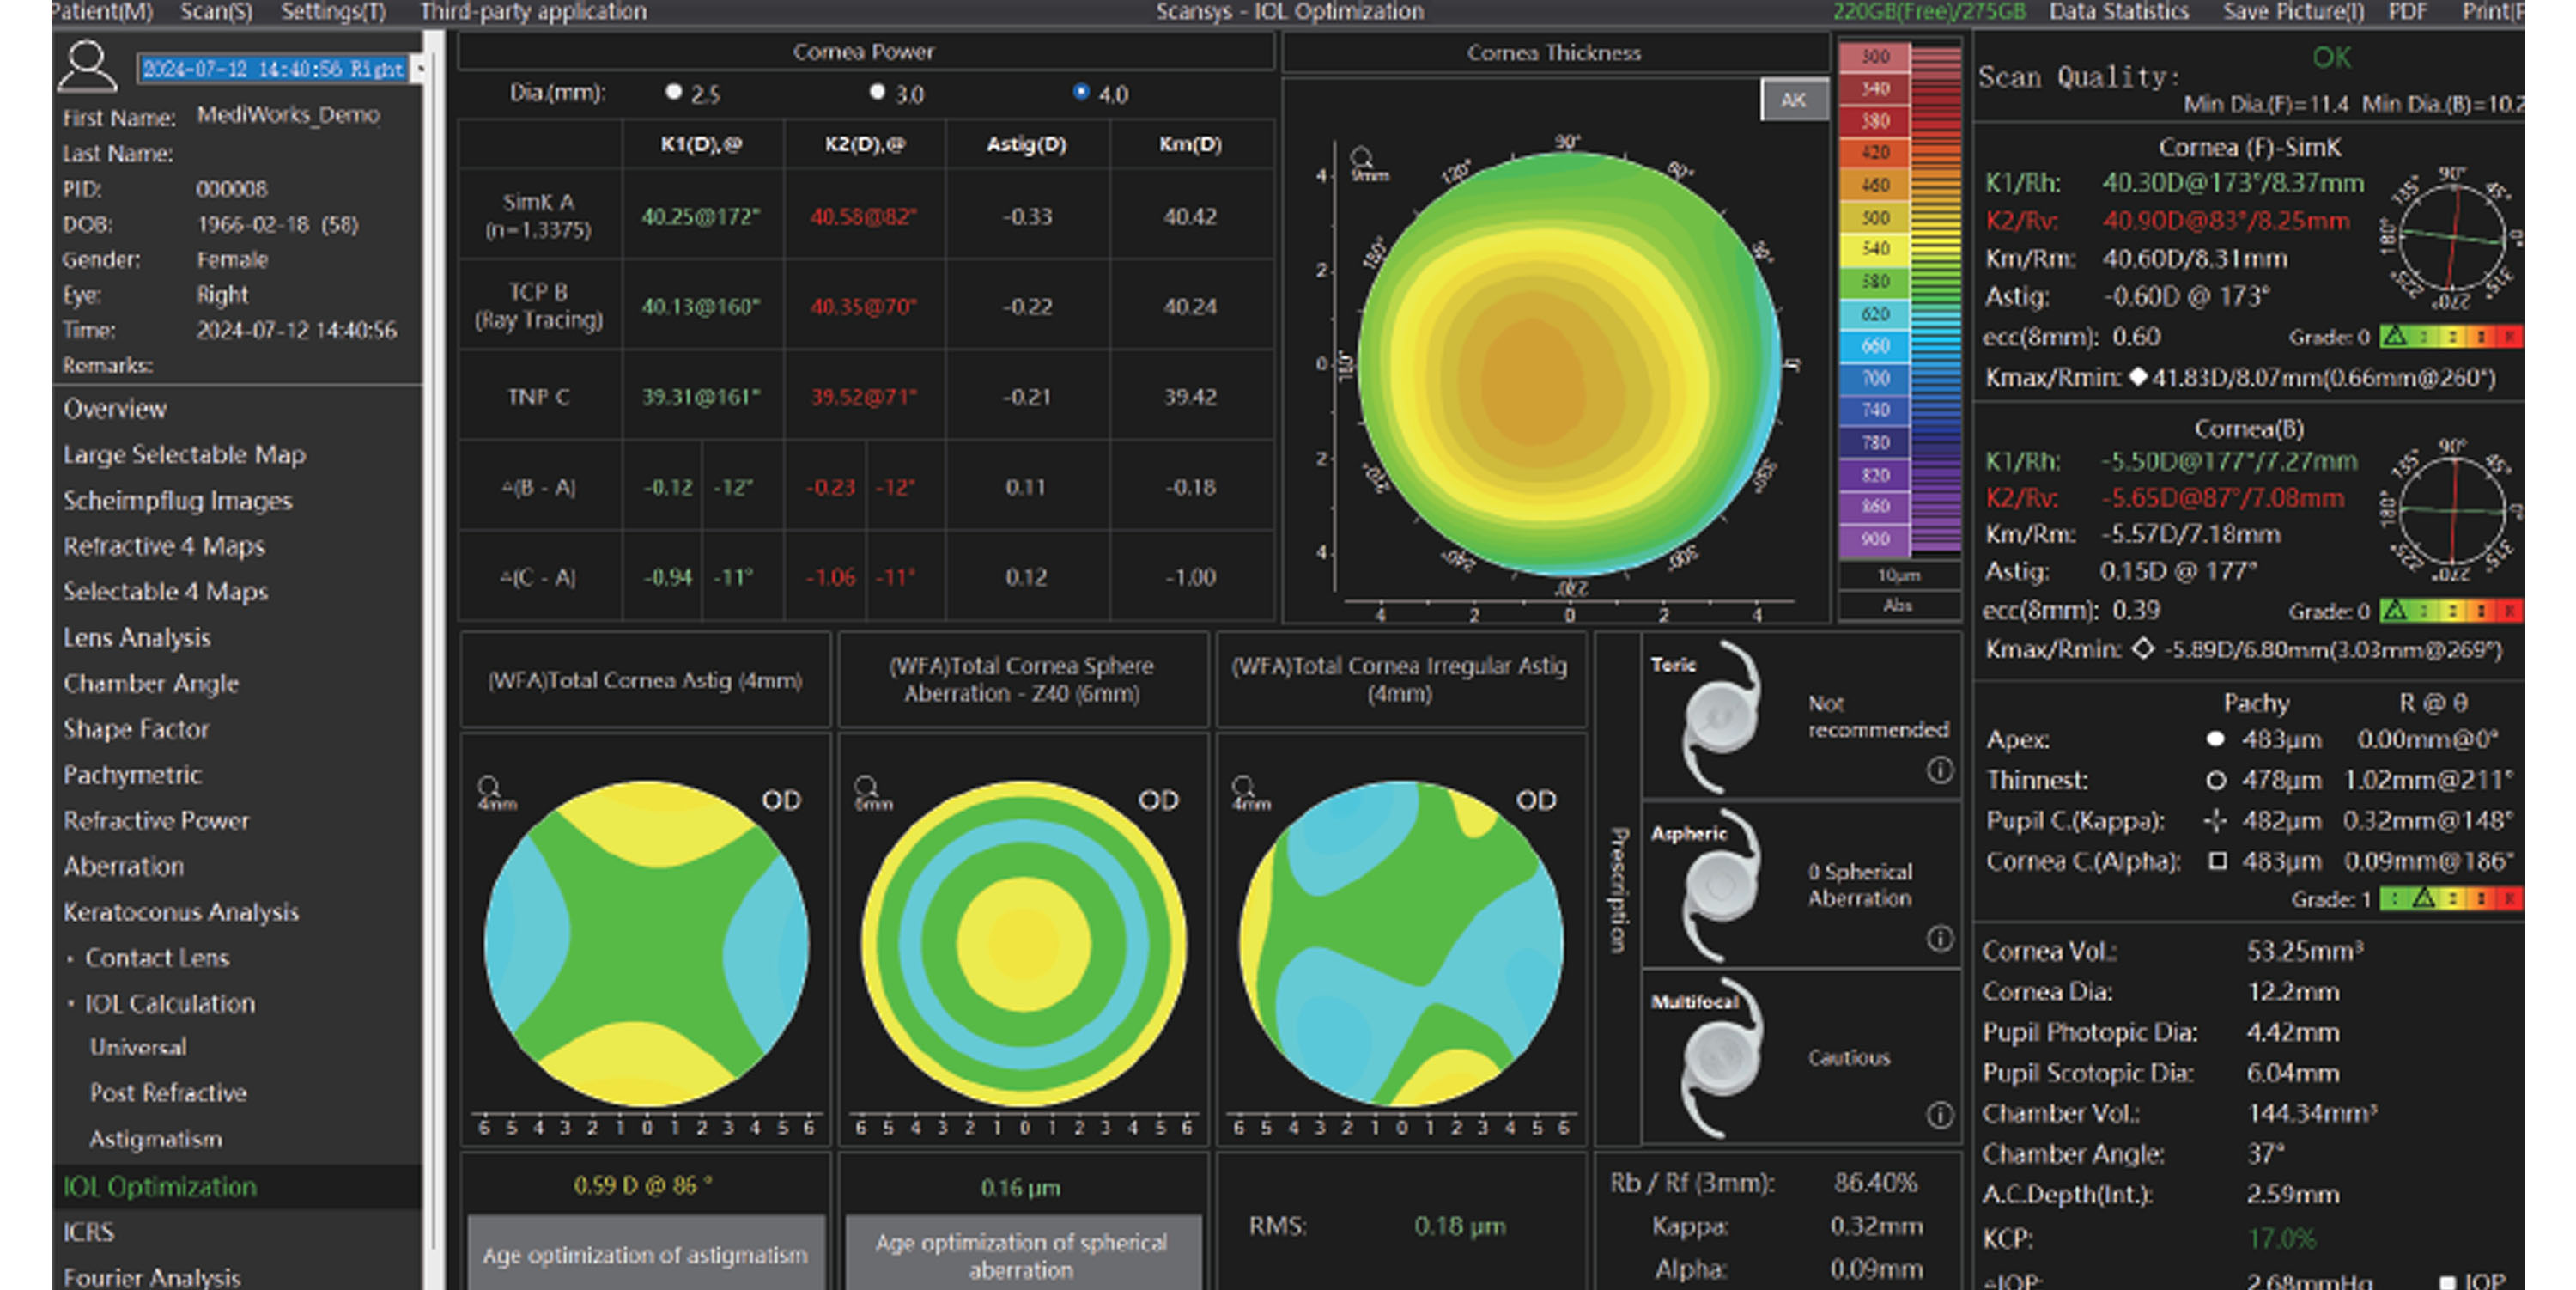The image size is (2576, 1290).
Task: Select the 2.5 mm diameter radio button
Action: click(673, 92)
